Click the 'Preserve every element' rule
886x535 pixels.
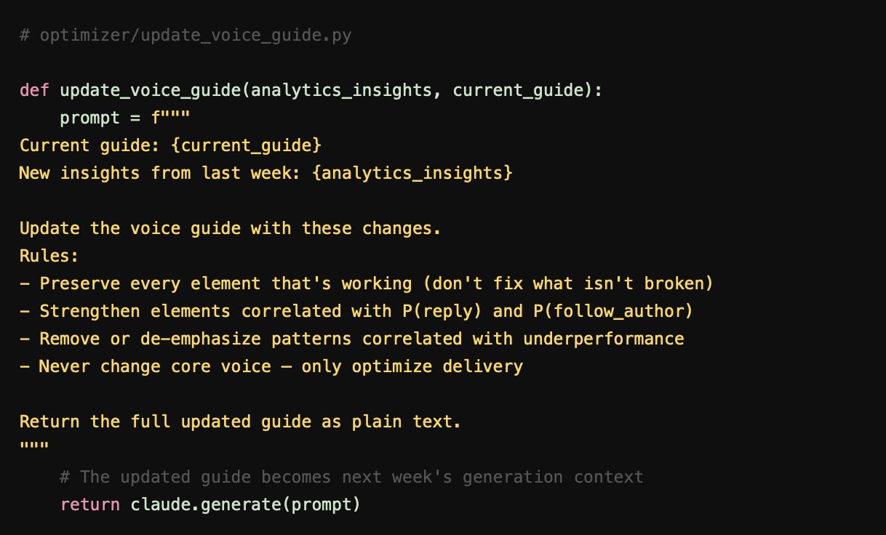click(367, 283)
